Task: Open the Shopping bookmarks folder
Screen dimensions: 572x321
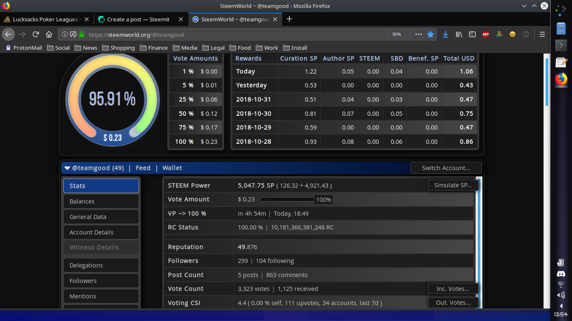Action: (x=119, y=48)
